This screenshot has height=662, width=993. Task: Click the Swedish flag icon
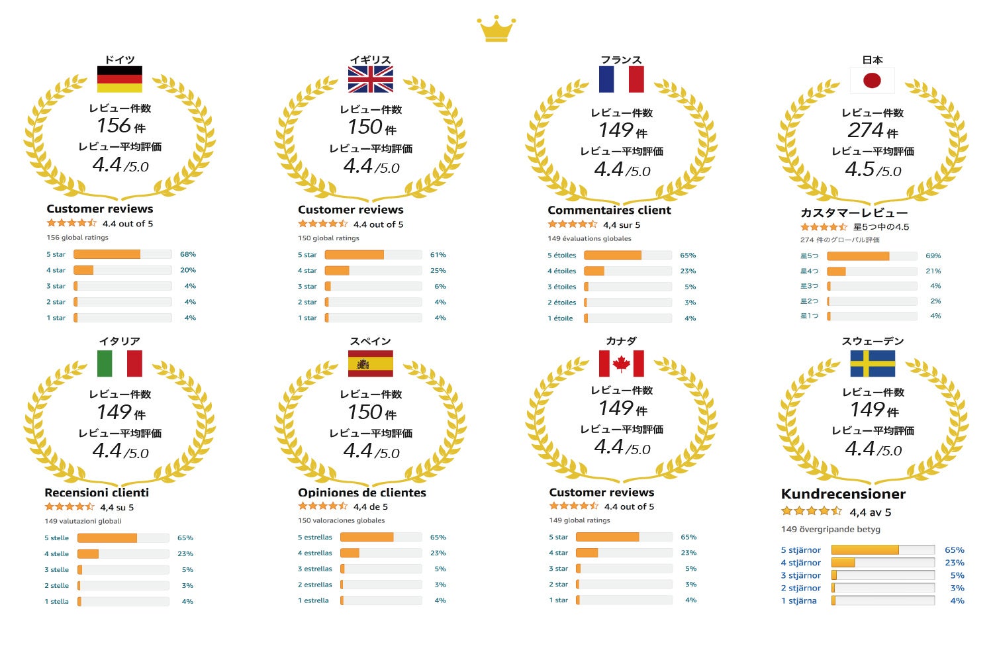click(x=873, y=363)
